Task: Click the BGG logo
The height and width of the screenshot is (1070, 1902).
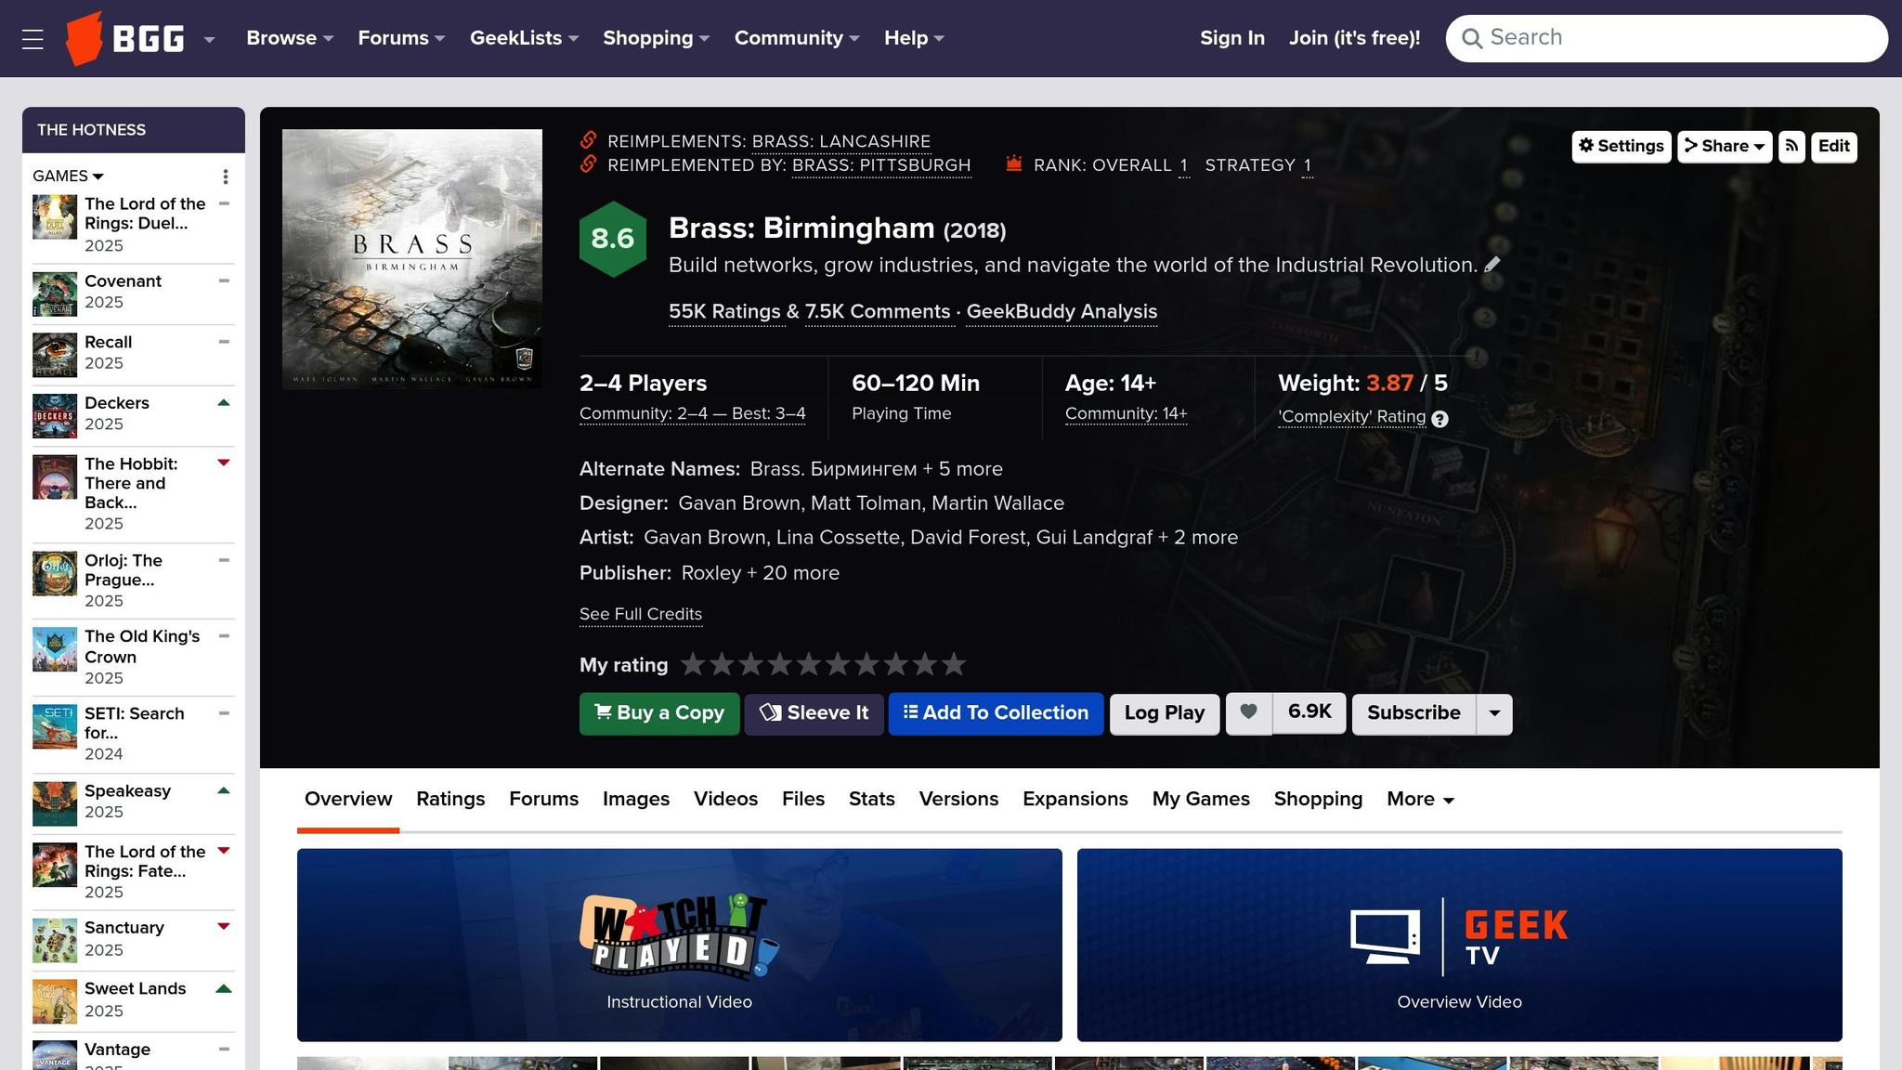Action: point(125,39)
